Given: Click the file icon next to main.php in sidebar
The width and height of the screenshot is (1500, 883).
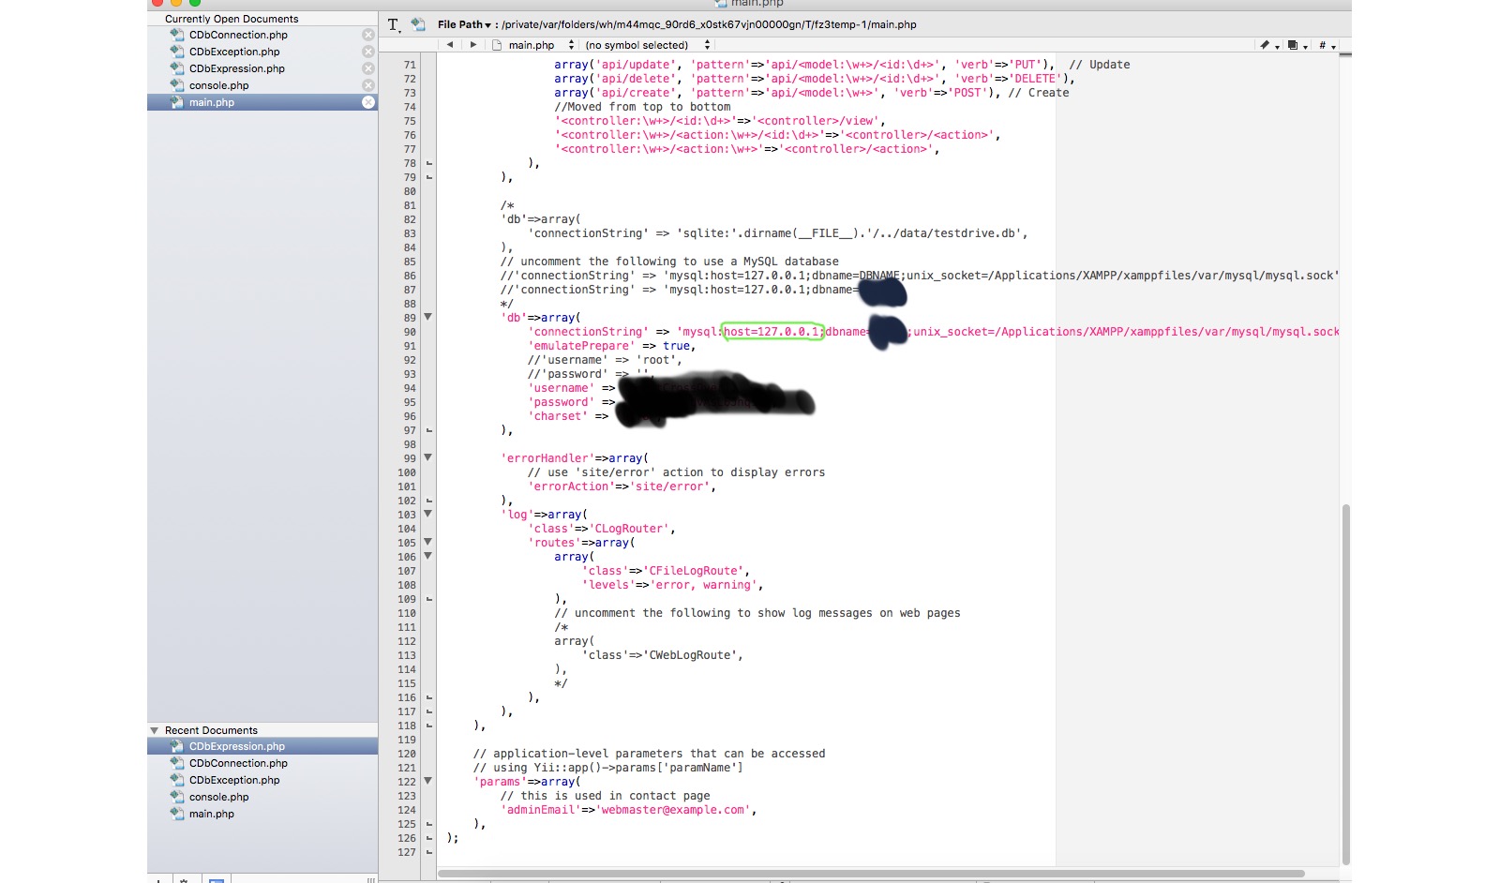Looking at the screenshot, I should [x=177, y=102].
